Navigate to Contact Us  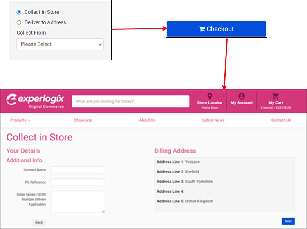281,120
